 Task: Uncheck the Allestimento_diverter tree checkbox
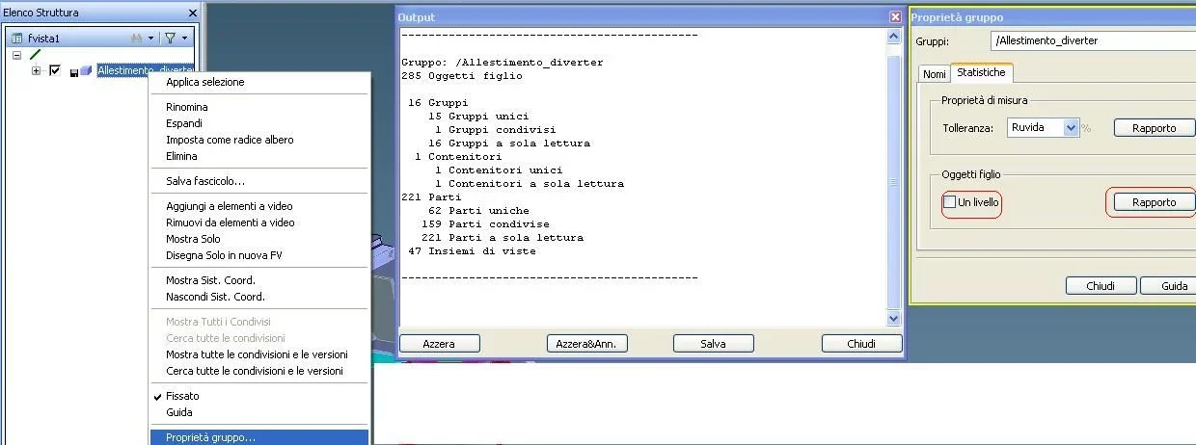point(55,70)
